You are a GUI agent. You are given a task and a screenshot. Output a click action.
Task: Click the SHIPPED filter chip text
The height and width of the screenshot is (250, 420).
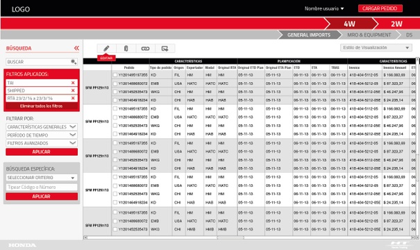pyautogui.click(x=16, y=90)
